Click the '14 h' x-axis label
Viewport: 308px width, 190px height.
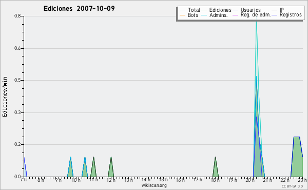coord(146,180)
